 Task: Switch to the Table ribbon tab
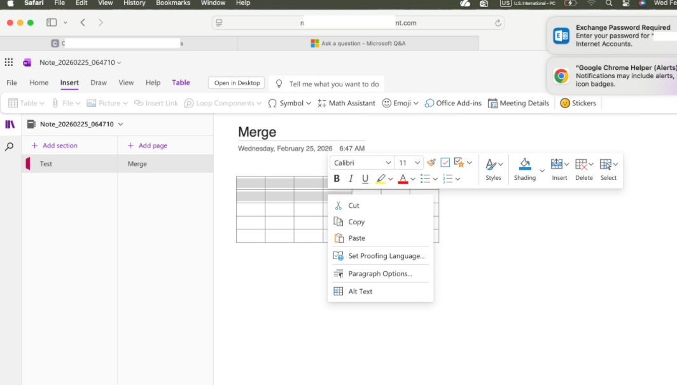point(181,83)
